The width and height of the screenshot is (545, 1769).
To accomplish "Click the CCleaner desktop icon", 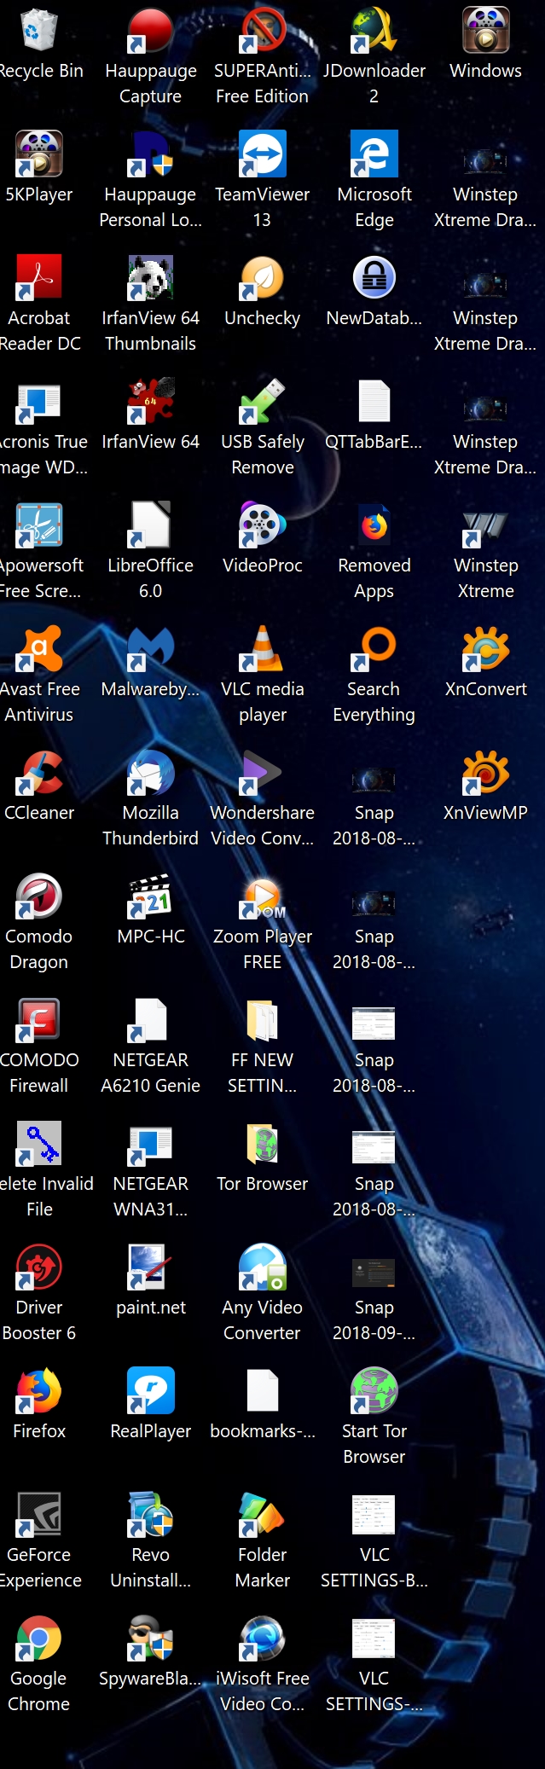I will click(x=39, y=774).
